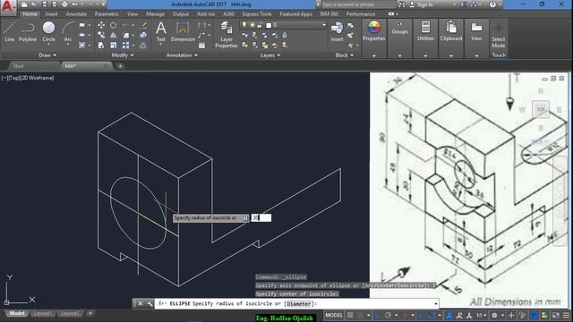Click the Insert block icon

(x=337, y=32)
